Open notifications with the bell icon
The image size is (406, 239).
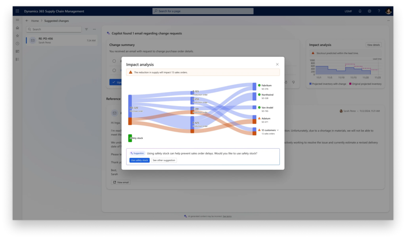(x=360, y=11)
